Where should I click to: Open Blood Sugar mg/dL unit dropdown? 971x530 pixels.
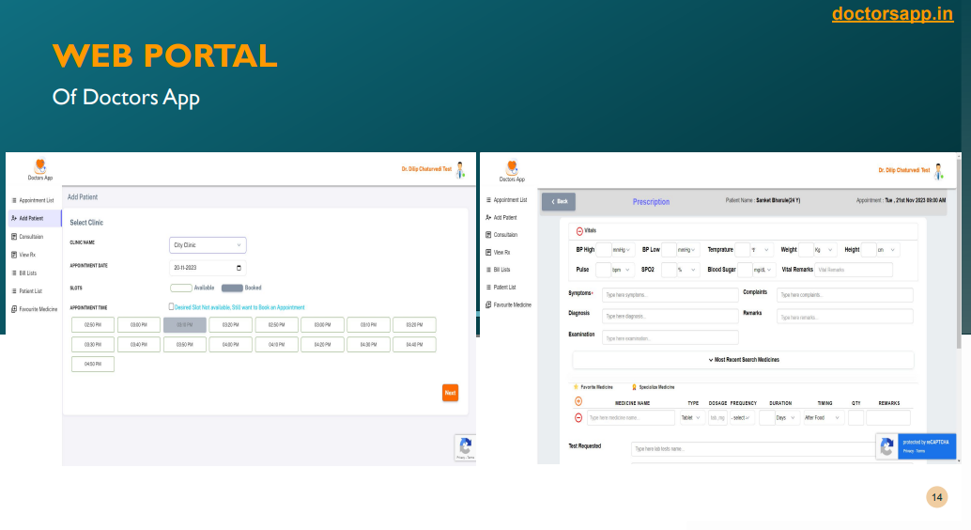tap(763, 270)
